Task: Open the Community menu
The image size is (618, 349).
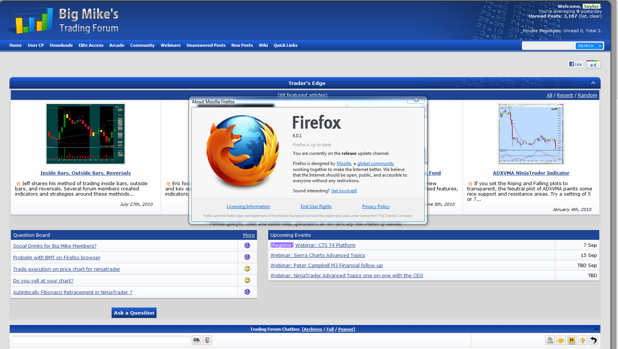Action: (142, 45)
